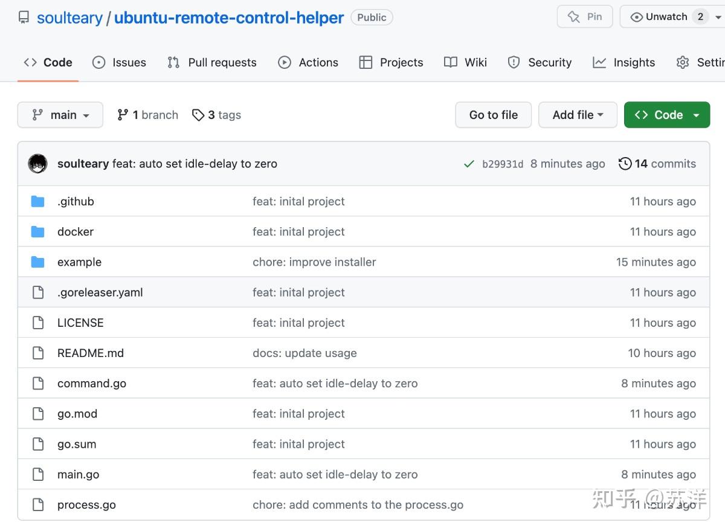725x528 pixels.
Task: Toggle Pin for this repository
Action: [585, 17]
